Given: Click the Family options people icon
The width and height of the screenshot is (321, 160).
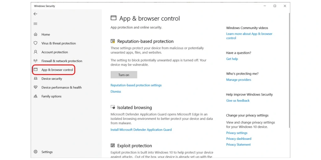Looking at the screenshot, I should coord(36,96).
